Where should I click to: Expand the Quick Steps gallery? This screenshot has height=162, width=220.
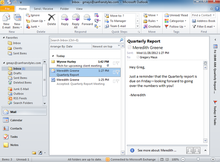[x=137, y=26]
